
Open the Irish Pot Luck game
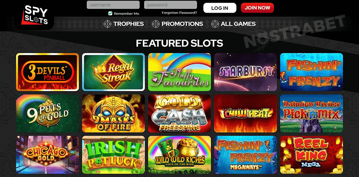click(x=113, y=155)
